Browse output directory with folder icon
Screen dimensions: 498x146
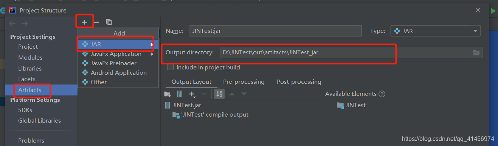point(476,52)
